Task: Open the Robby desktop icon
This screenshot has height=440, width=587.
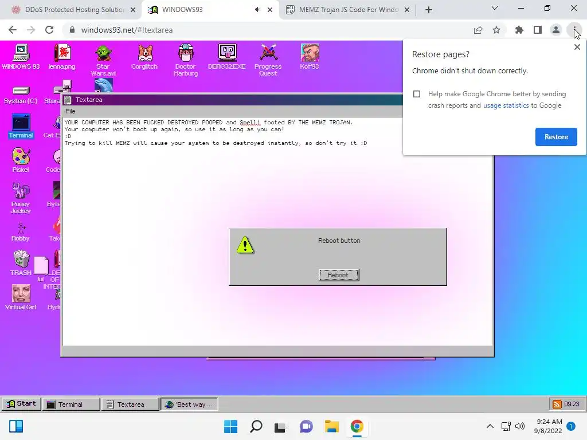Action: (21, 232)
